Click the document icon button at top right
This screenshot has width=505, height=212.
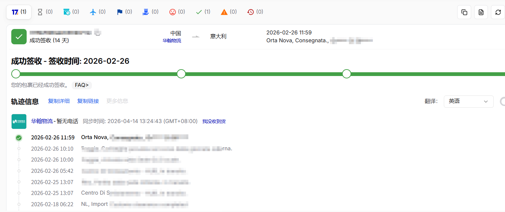point(481,12)
